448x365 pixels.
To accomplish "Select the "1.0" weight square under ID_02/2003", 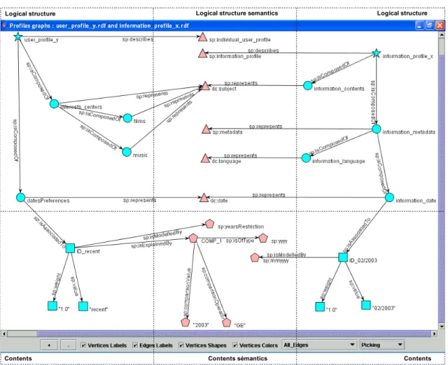I will (x=320, y=307).
